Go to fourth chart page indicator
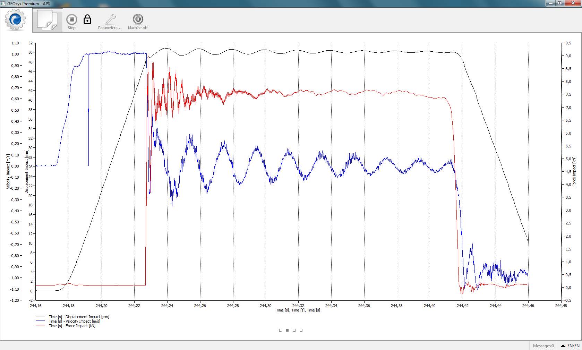 pyautogui.click(x=301, y=330)
